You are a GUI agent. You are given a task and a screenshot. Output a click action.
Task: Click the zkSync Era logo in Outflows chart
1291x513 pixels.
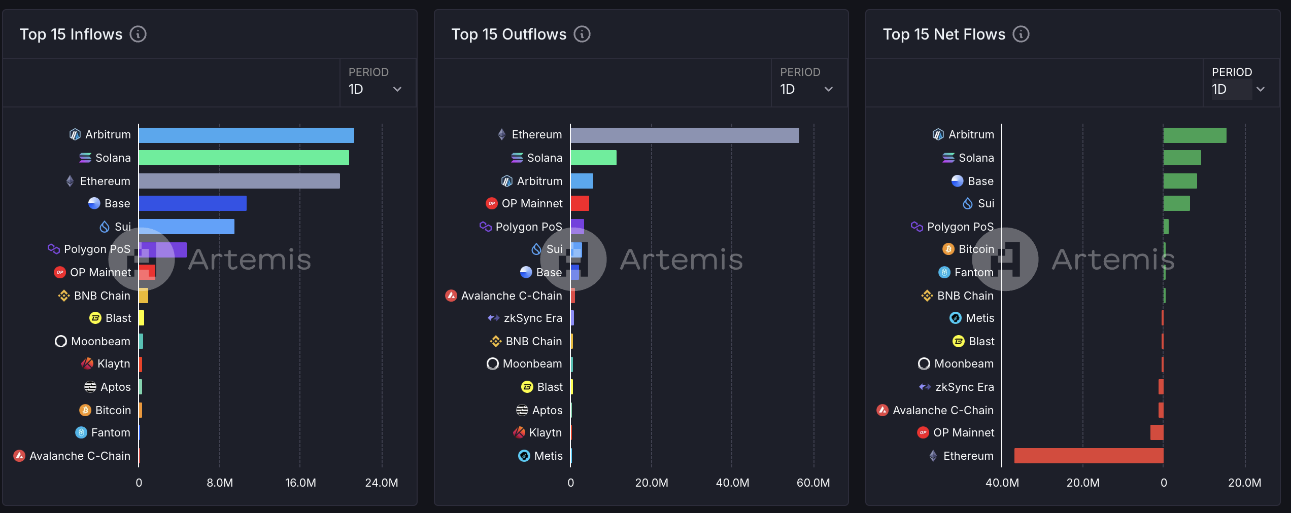tap(493, 318)
